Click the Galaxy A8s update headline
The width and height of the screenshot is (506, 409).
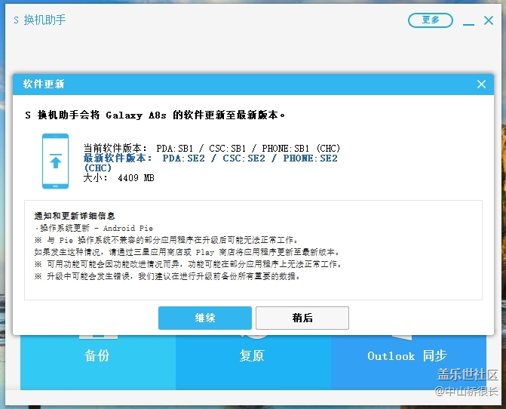155,115
